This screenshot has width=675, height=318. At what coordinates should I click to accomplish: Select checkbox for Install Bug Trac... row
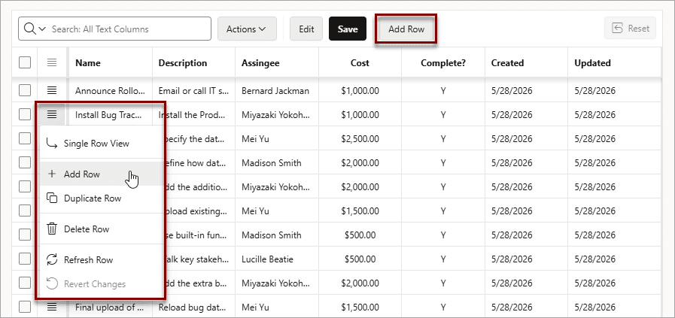pos(25,114)
